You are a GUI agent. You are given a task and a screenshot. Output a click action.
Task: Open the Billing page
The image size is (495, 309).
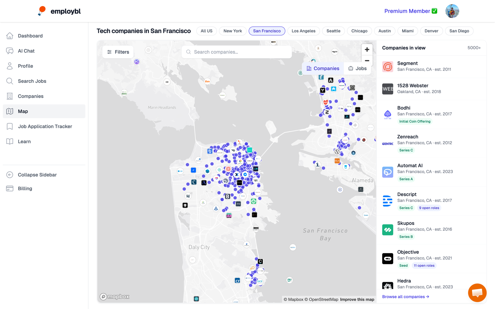(44, 188)
